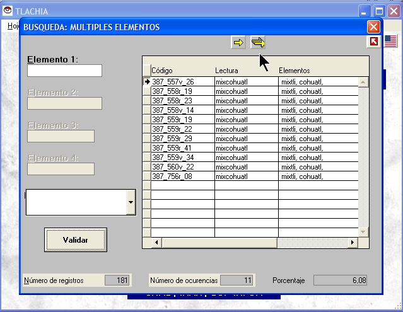Image resolution: width=403 pixels, height=312 pixels.
Task: Click the red arrow icon at top right
Action: click(374, 42)
